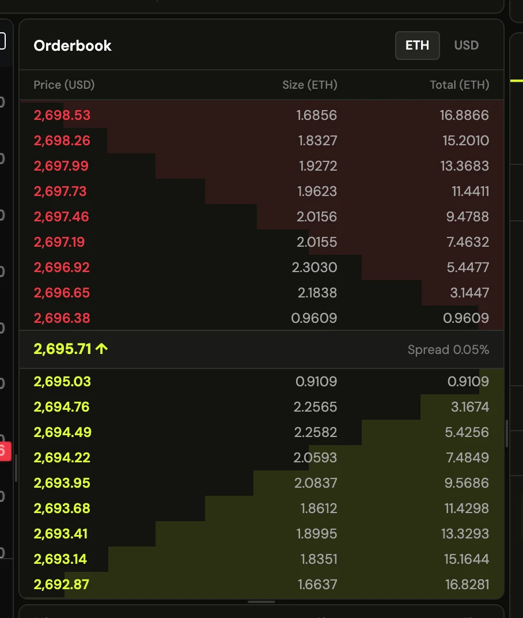Click ask size 2.3030
This screenshot has width=523, height=618.
coord(314,267)
